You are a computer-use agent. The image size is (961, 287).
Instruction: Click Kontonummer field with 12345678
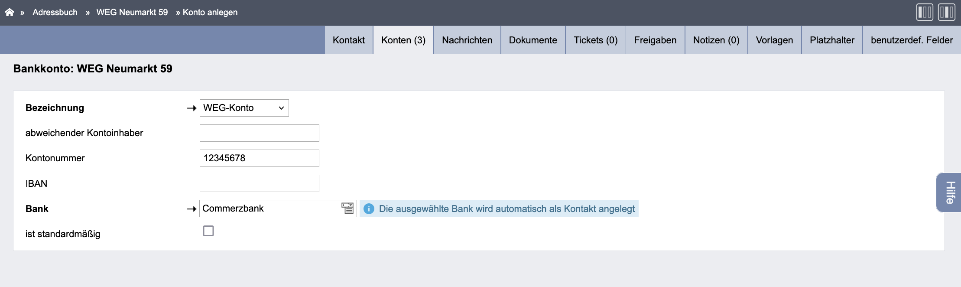click(260, 158)
